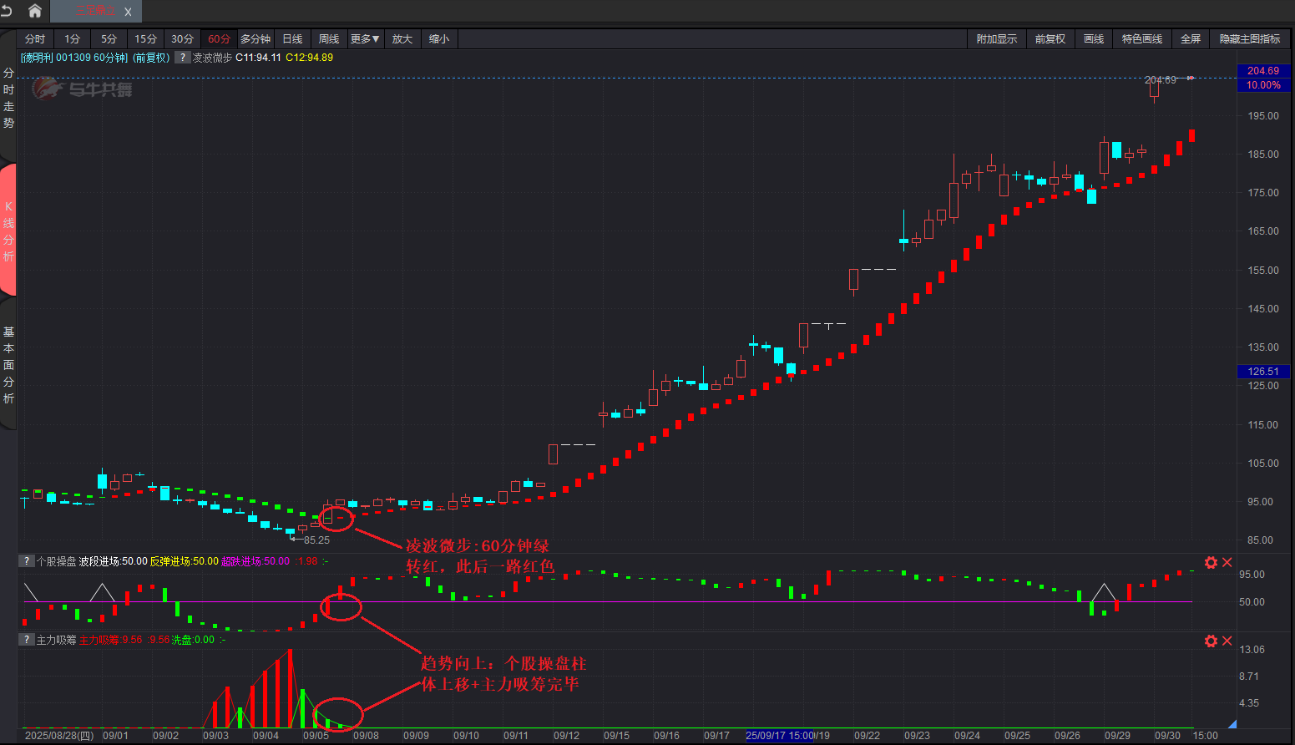This screenshot has height=745, width=1295.
Task: Click the back arrow icon
Action: pos(8,11)
